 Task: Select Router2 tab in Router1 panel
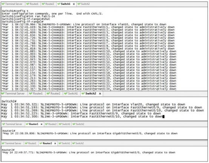tap(51, 124)
